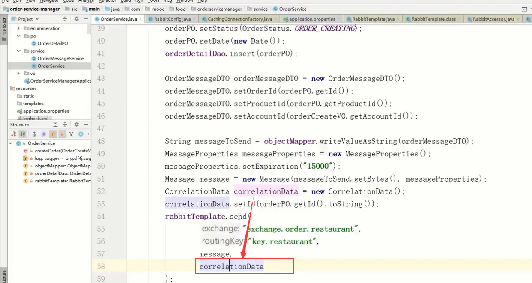Expand all nodes in the Structure panel
The height and width of the screenshot is (283, 532).
pyautogui.click(x=55, y=125)
